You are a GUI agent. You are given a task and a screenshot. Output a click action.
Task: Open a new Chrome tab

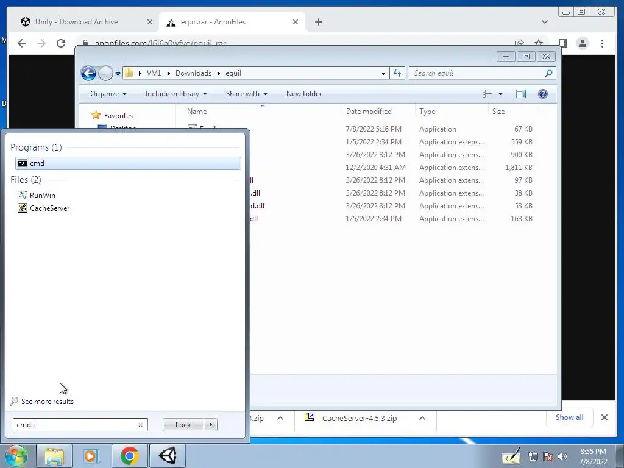(318, 23)
